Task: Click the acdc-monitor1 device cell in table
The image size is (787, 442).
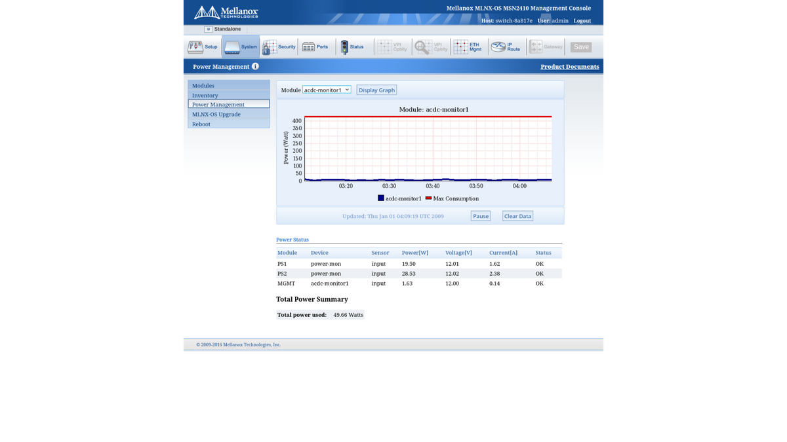Action: (330, 284)
